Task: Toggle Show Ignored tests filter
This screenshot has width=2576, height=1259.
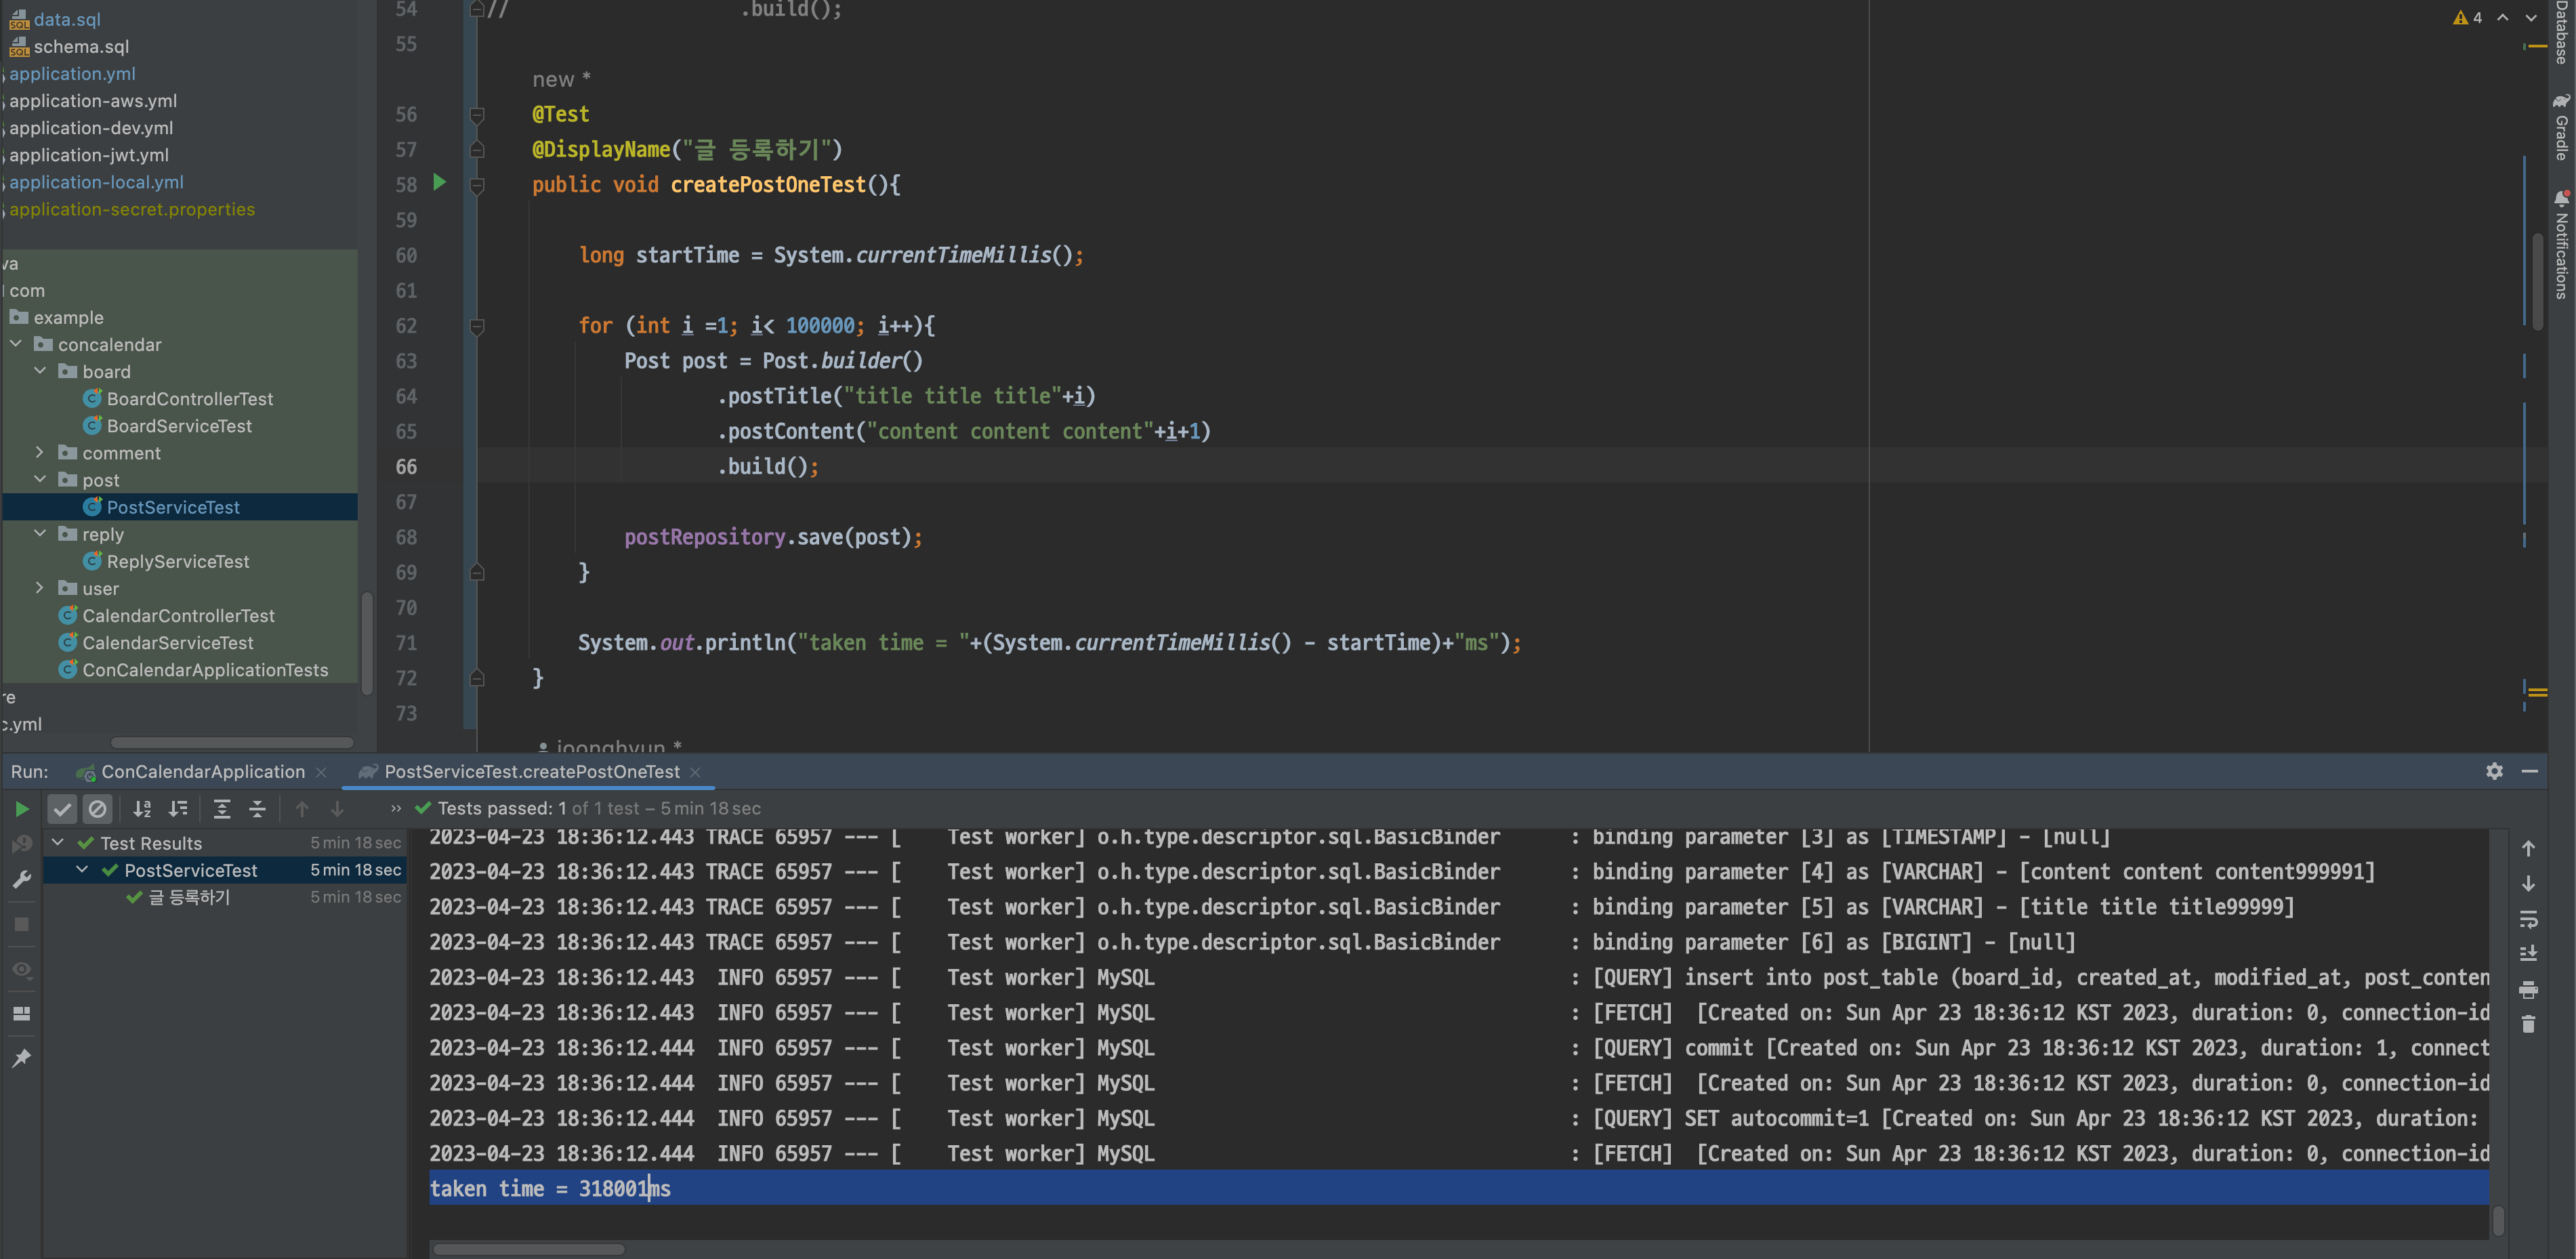Action: pos(97,808)
